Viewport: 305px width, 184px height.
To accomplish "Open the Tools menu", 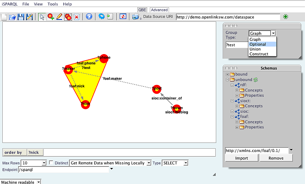I will click(53, 4).
